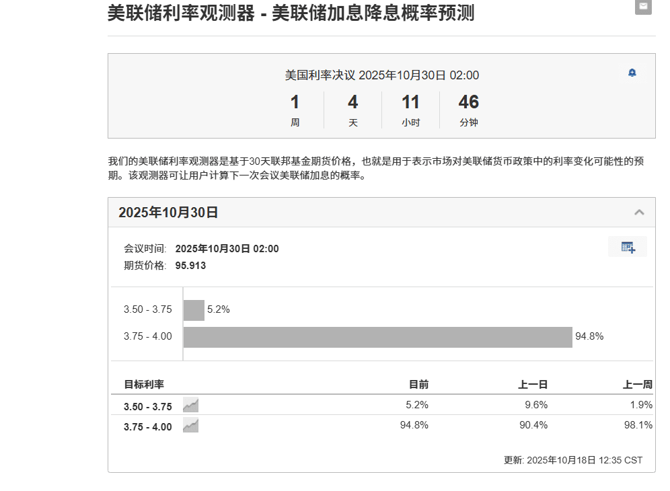Click the 期货价格 value 95.913
The height and width of the screenshot is (491, 670).
click(x=190, y=266)
